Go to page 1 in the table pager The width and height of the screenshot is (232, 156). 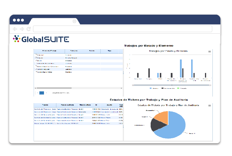click(x=42, y=93)
